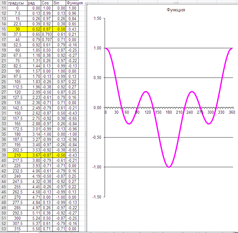Select the radians cell 1,57
Image resolution: width=238 pixels, height=233 pixels.
pyautogui.click(x=34, y=71)
